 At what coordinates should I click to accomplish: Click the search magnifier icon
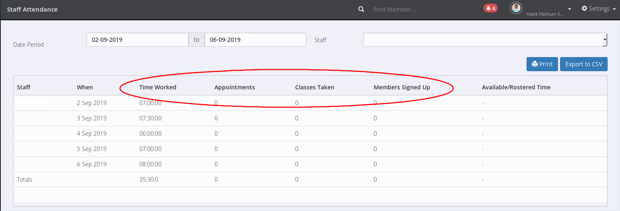(361, 9)
